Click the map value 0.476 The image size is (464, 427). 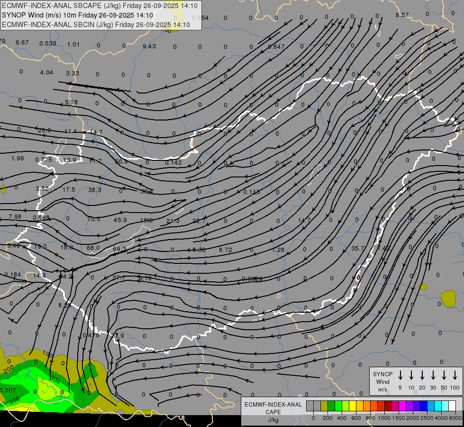pos(91,335)
